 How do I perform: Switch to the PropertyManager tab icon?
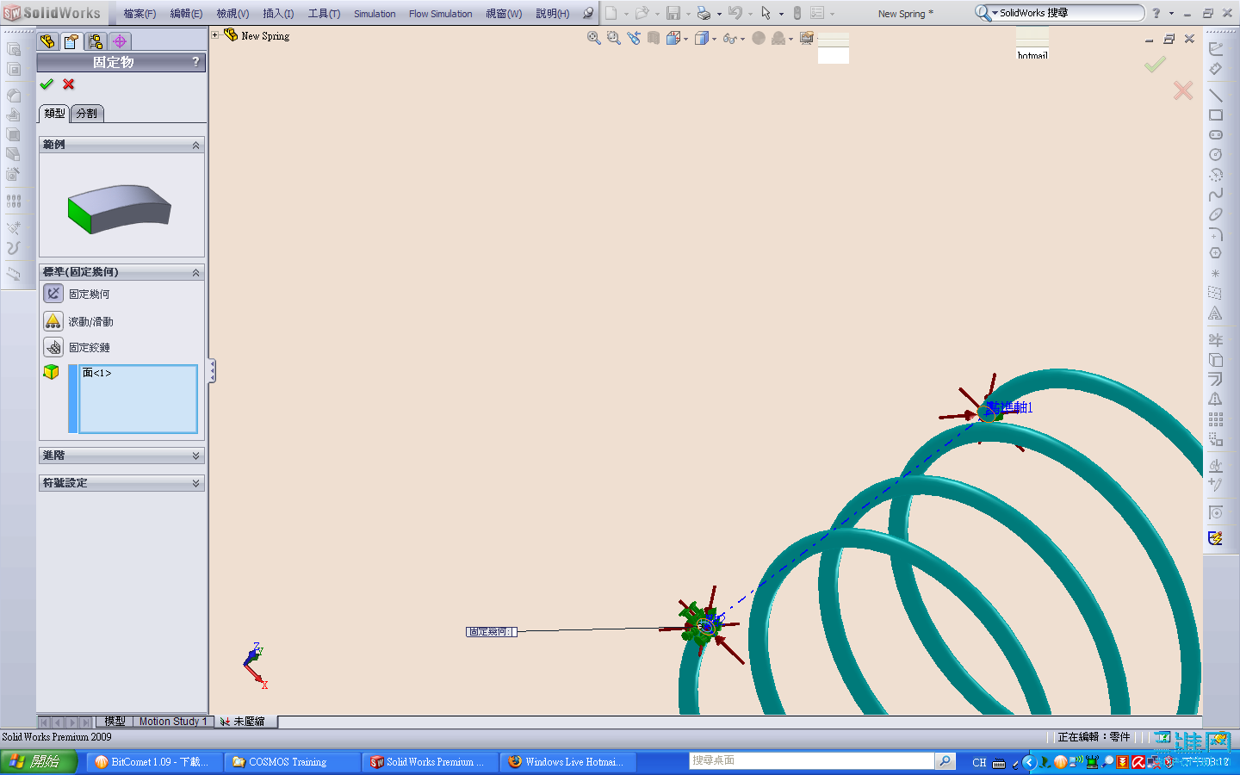[x=71, y=41]
